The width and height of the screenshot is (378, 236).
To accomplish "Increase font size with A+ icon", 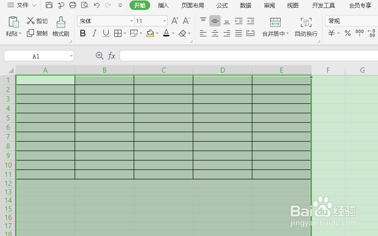I will [x=175, y=21].
